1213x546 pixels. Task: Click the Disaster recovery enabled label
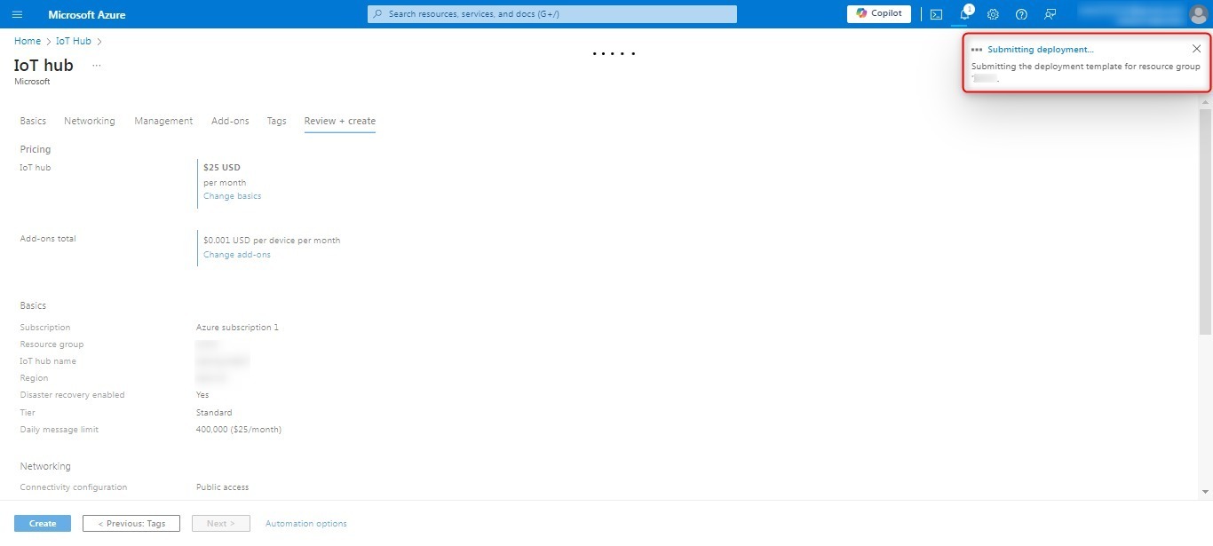[x=73, y=395]
